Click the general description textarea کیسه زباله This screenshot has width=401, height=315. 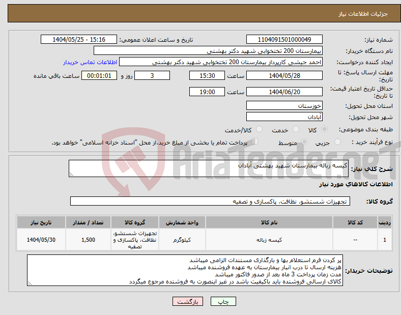point(209,168)
